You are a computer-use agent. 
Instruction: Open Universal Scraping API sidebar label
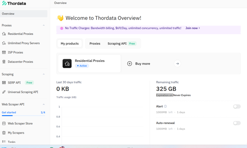pyautogui.click(x=23, y=92)
